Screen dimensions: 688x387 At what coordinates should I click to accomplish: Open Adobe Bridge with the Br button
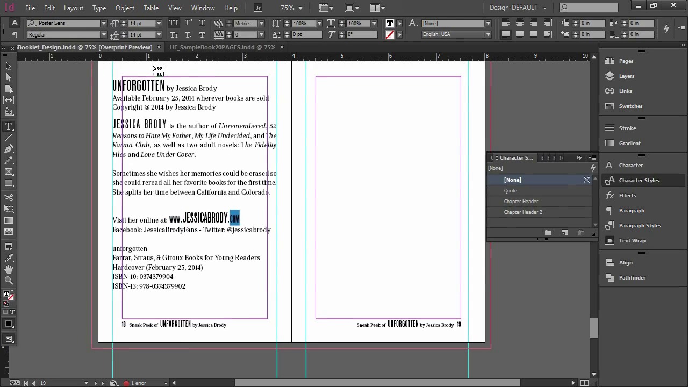pos(258,8)
